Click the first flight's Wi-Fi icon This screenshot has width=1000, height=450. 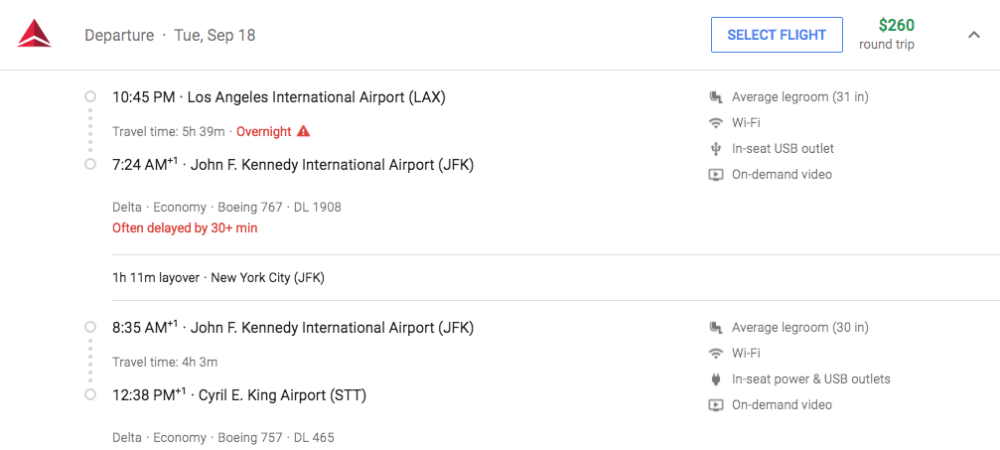pyautogui.click(x=715, y=123)
